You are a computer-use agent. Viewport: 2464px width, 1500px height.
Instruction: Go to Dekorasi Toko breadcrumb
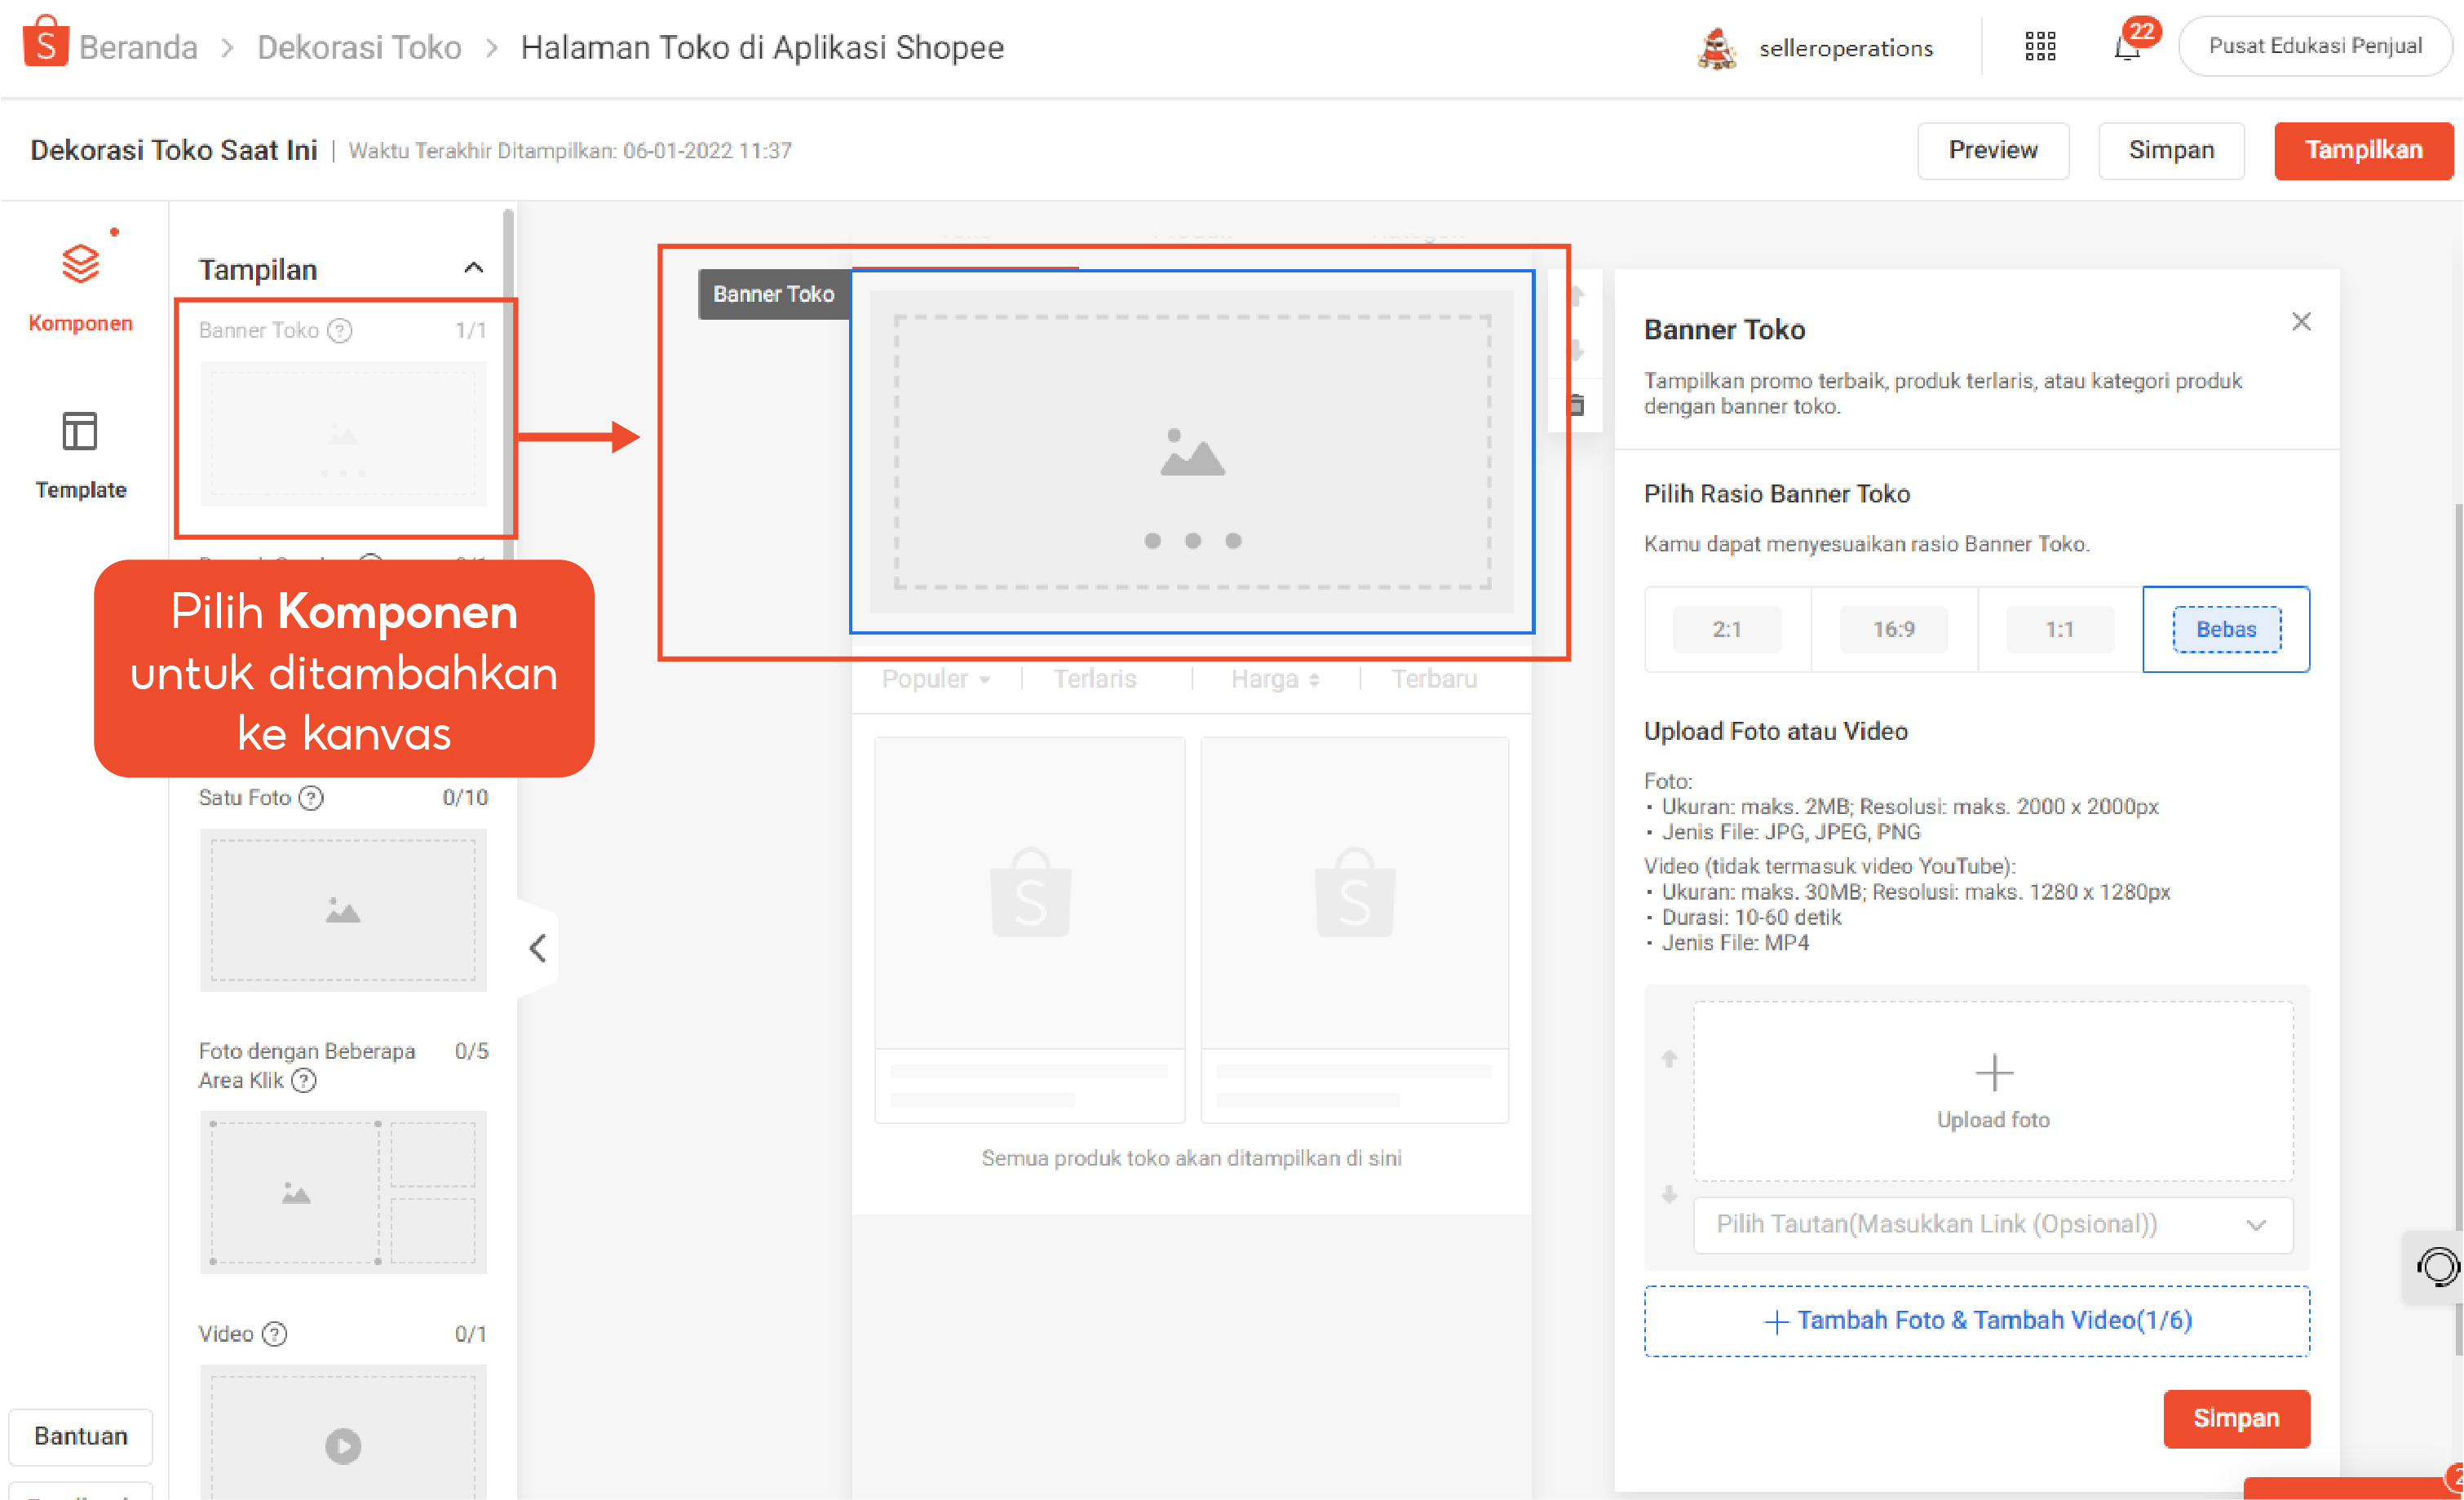point(359,47)
